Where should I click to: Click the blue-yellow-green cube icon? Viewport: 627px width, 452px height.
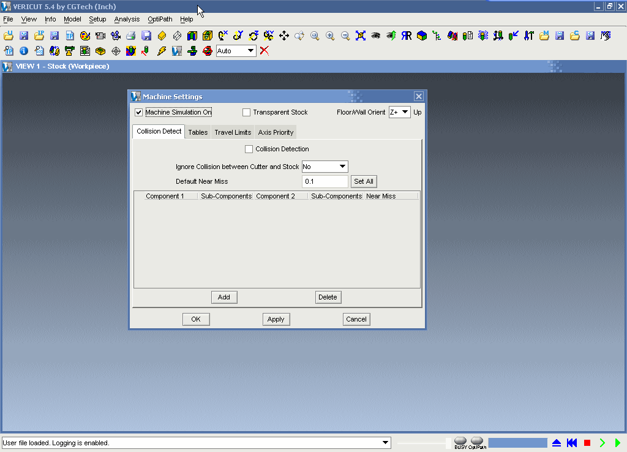point(422,36)
